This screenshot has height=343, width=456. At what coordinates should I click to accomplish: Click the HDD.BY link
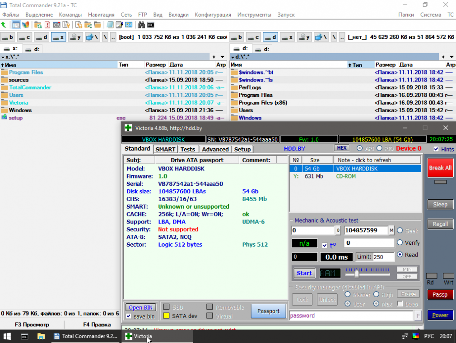click(294, 148)
